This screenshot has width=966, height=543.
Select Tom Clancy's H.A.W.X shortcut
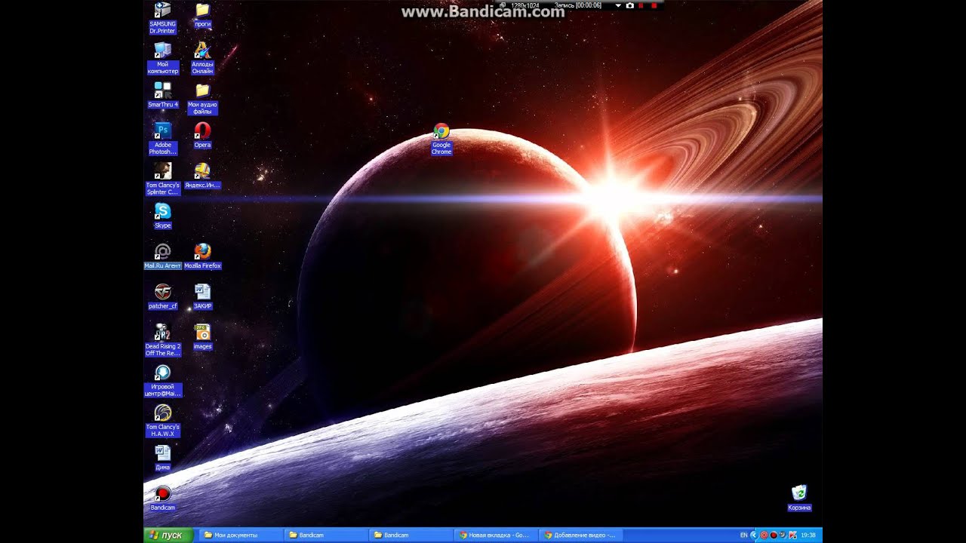[162, 422]
